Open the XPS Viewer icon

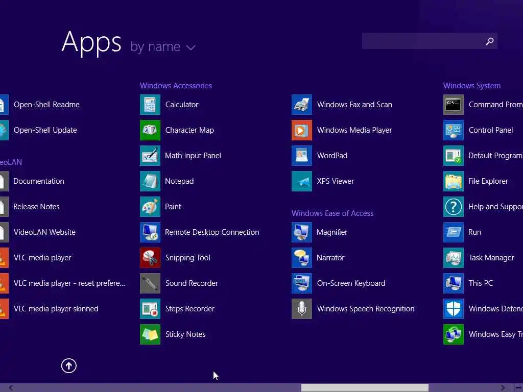point(302,181)
